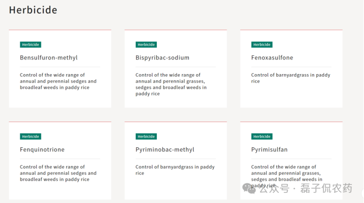Image resolution: width=364 pixels, height=203 pixels.
Task: Click Bensulfuron-methyl description about sedges and broadleaf weeds
Action: point(58,81)
